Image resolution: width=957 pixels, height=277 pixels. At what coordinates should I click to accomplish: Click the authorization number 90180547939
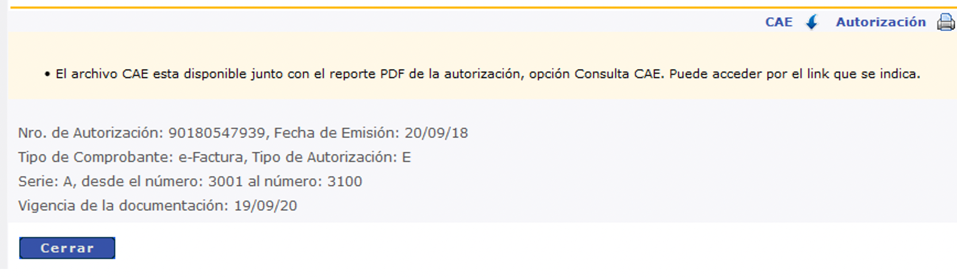point(216,133)
